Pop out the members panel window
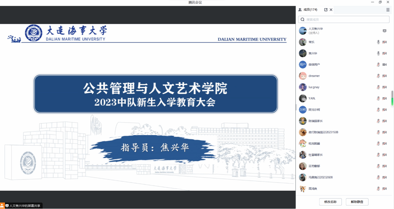This screenshot has width=394, height=209. (326, 10)
